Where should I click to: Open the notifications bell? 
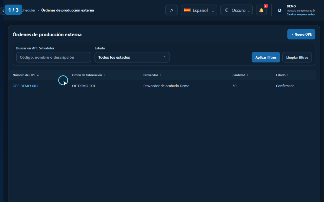261,10
